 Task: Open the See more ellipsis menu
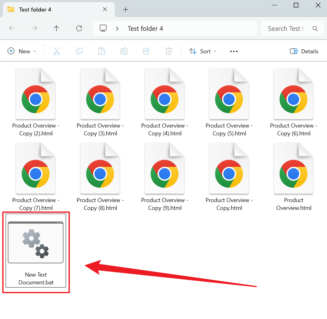[x=234, y=51]
